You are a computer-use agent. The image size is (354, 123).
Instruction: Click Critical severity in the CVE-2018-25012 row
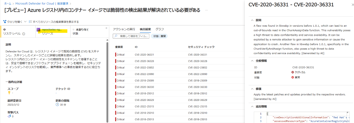point(120,93)
